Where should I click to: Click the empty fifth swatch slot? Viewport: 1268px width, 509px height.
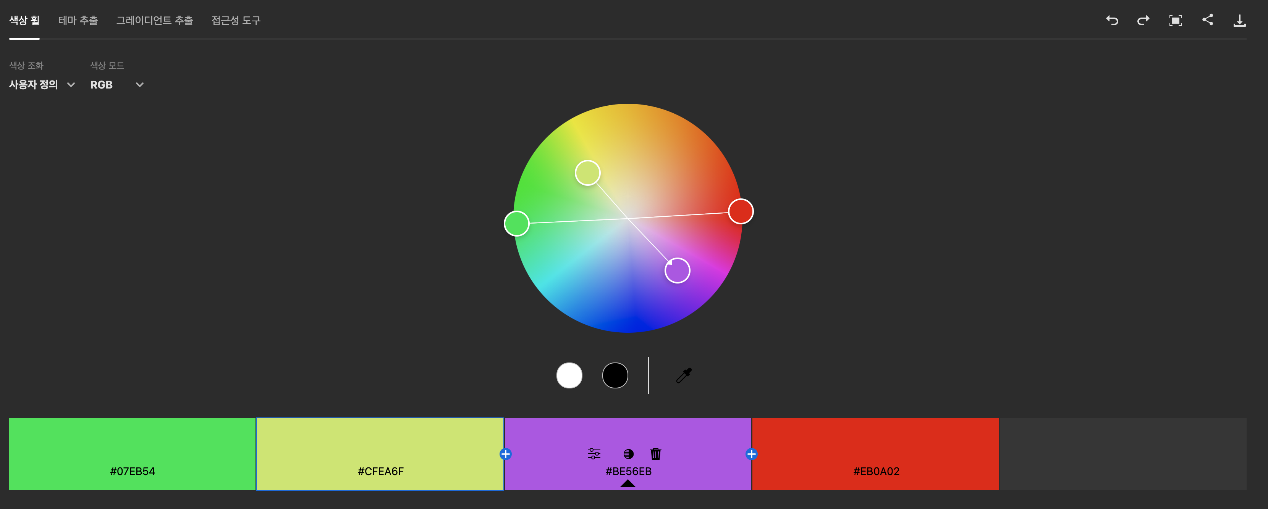[x=1123, y=453]
